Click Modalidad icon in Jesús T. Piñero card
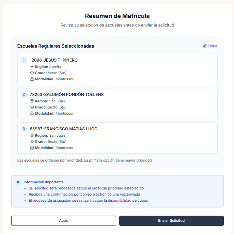The image size is (234, 234). 32,79
